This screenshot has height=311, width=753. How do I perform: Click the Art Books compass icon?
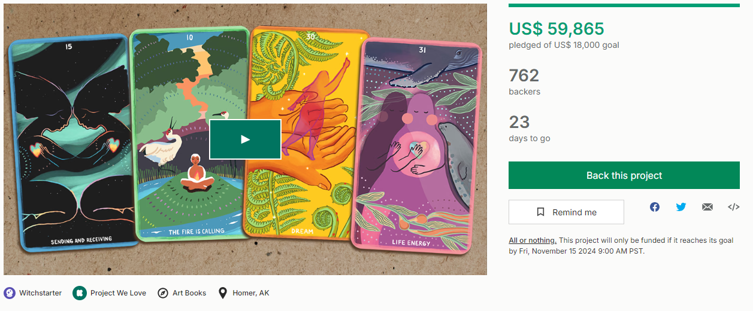[163, 293]
